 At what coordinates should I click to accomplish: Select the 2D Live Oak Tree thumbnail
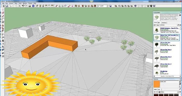pos(157,45)
